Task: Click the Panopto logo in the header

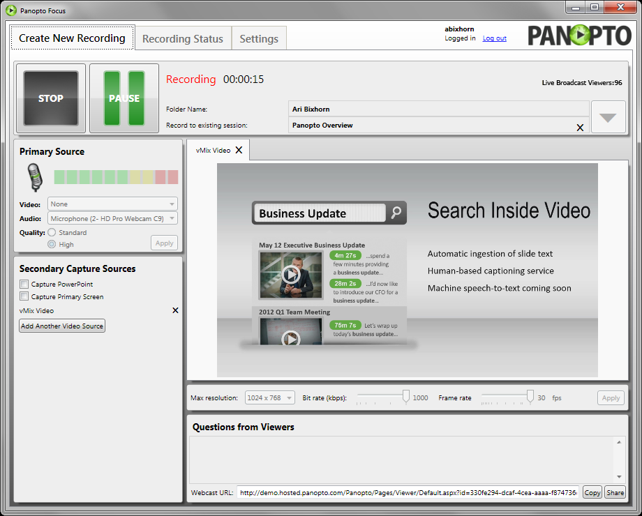Action: pos(579,36)
